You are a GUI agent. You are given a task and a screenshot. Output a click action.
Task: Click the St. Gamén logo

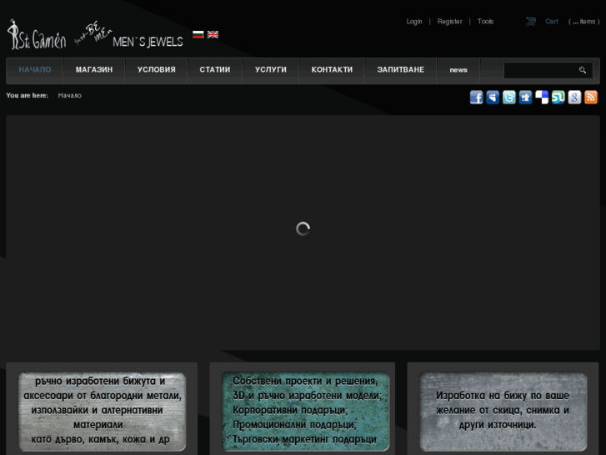37,35
